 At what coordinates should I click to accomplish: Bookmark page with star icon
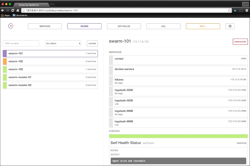click(229, 10)
